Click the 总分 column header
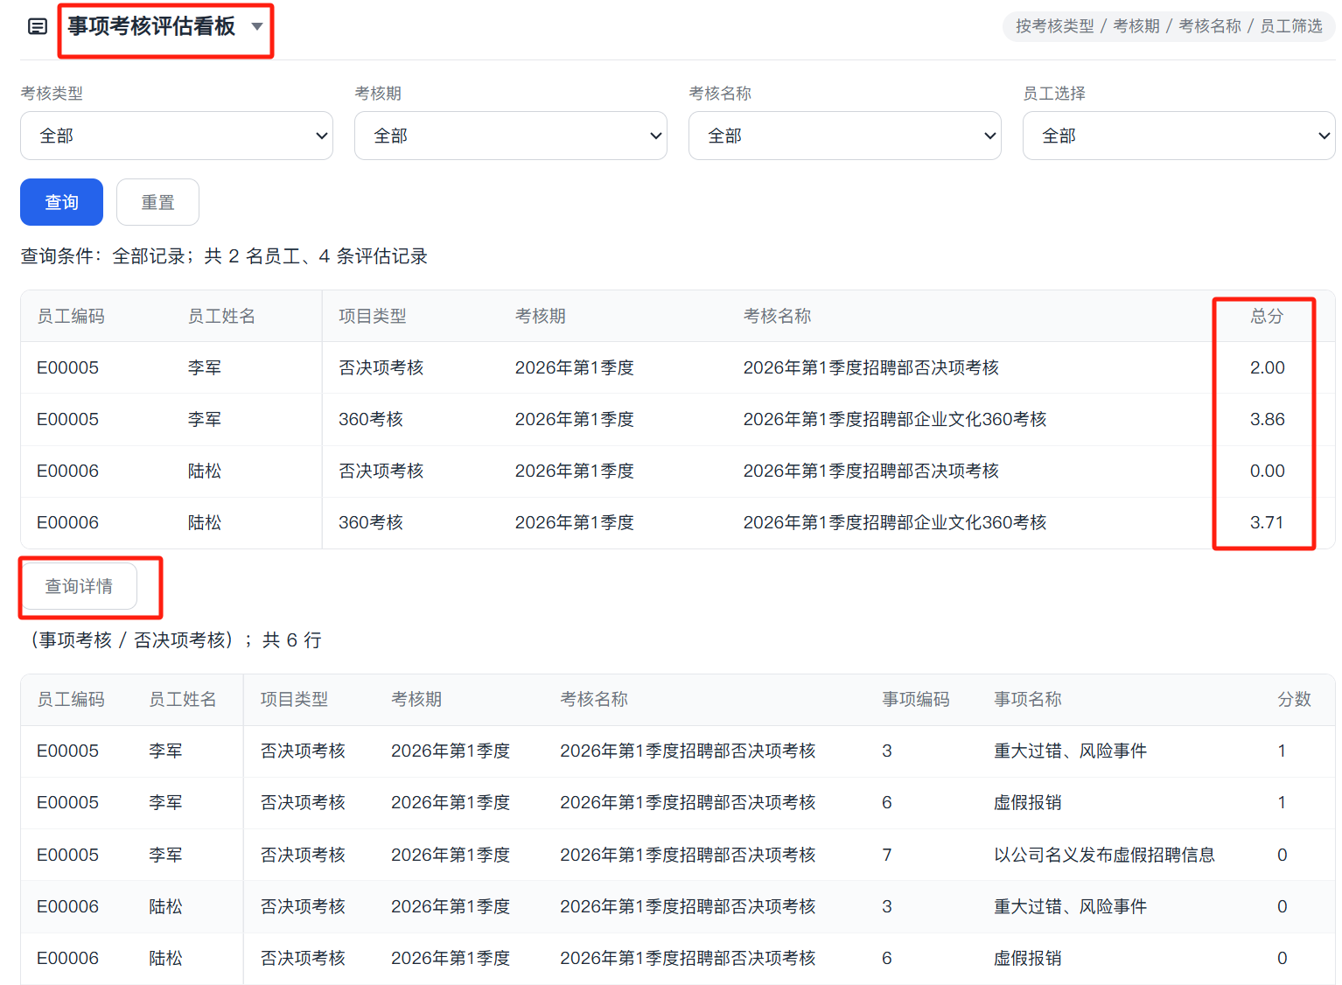This screenshot has width=1342, height=985. point(1267,316)
